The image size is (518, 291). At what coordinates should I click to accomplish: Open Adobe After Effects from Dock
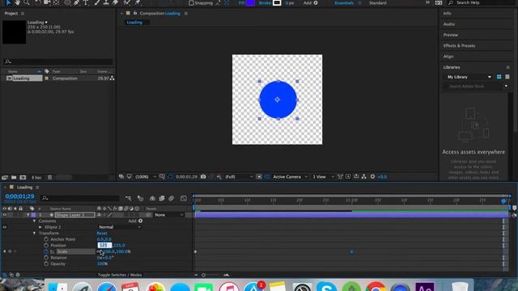coord(425,286)
